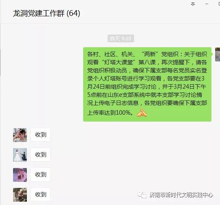Open the bottom outdoor-photo avatar's profile

coord(20,195)
